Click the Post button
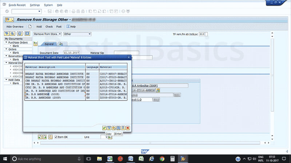 [59, 27]
